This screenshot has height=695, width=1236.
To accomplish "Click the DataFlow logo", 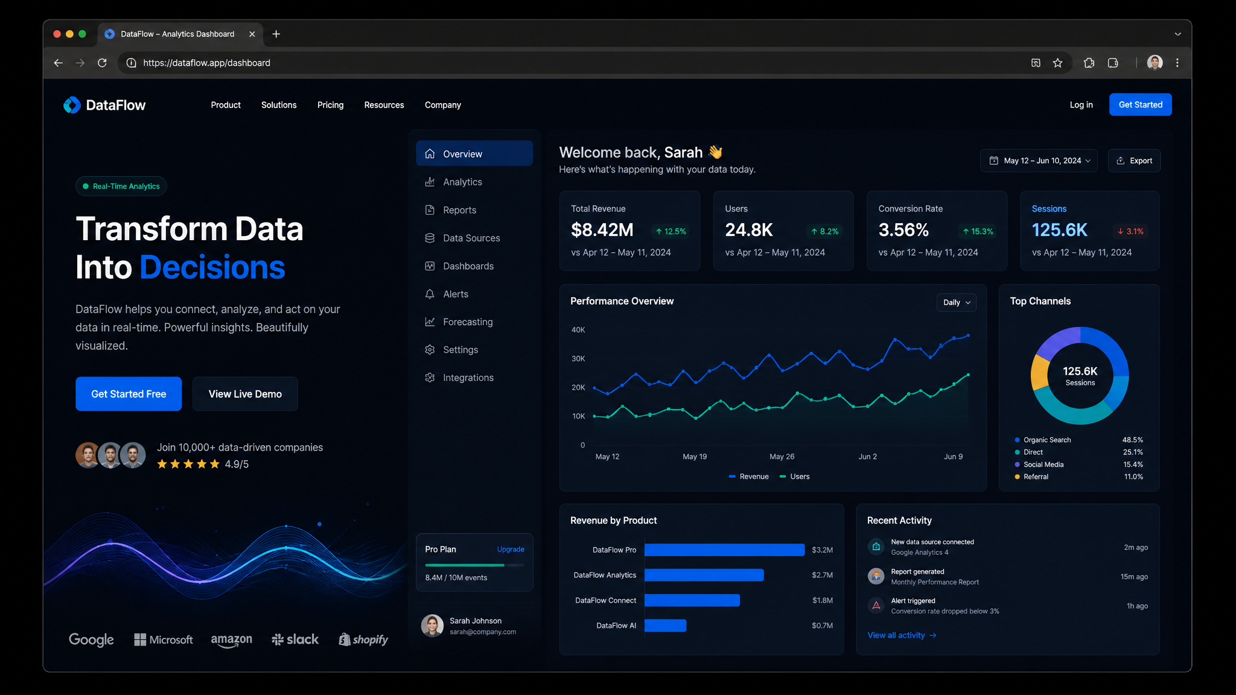I will pos(104,105).
